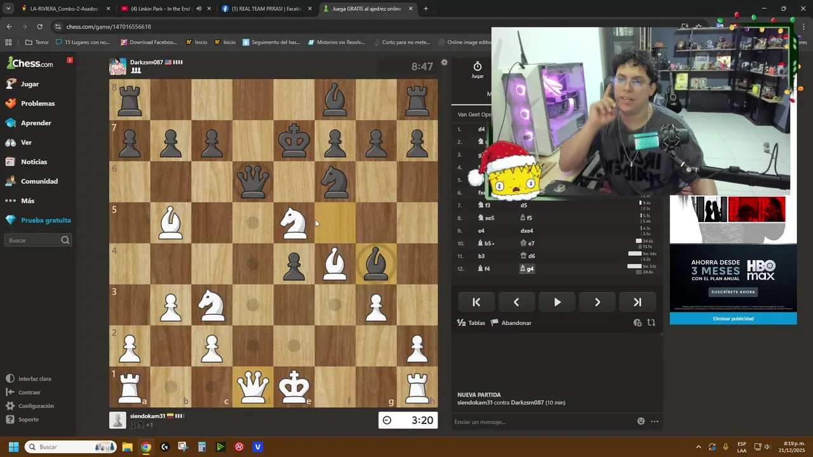The image size is (813, 457).
Task: Click the search magnifier icon in sidebar
Action: click(x=65, y=241)
